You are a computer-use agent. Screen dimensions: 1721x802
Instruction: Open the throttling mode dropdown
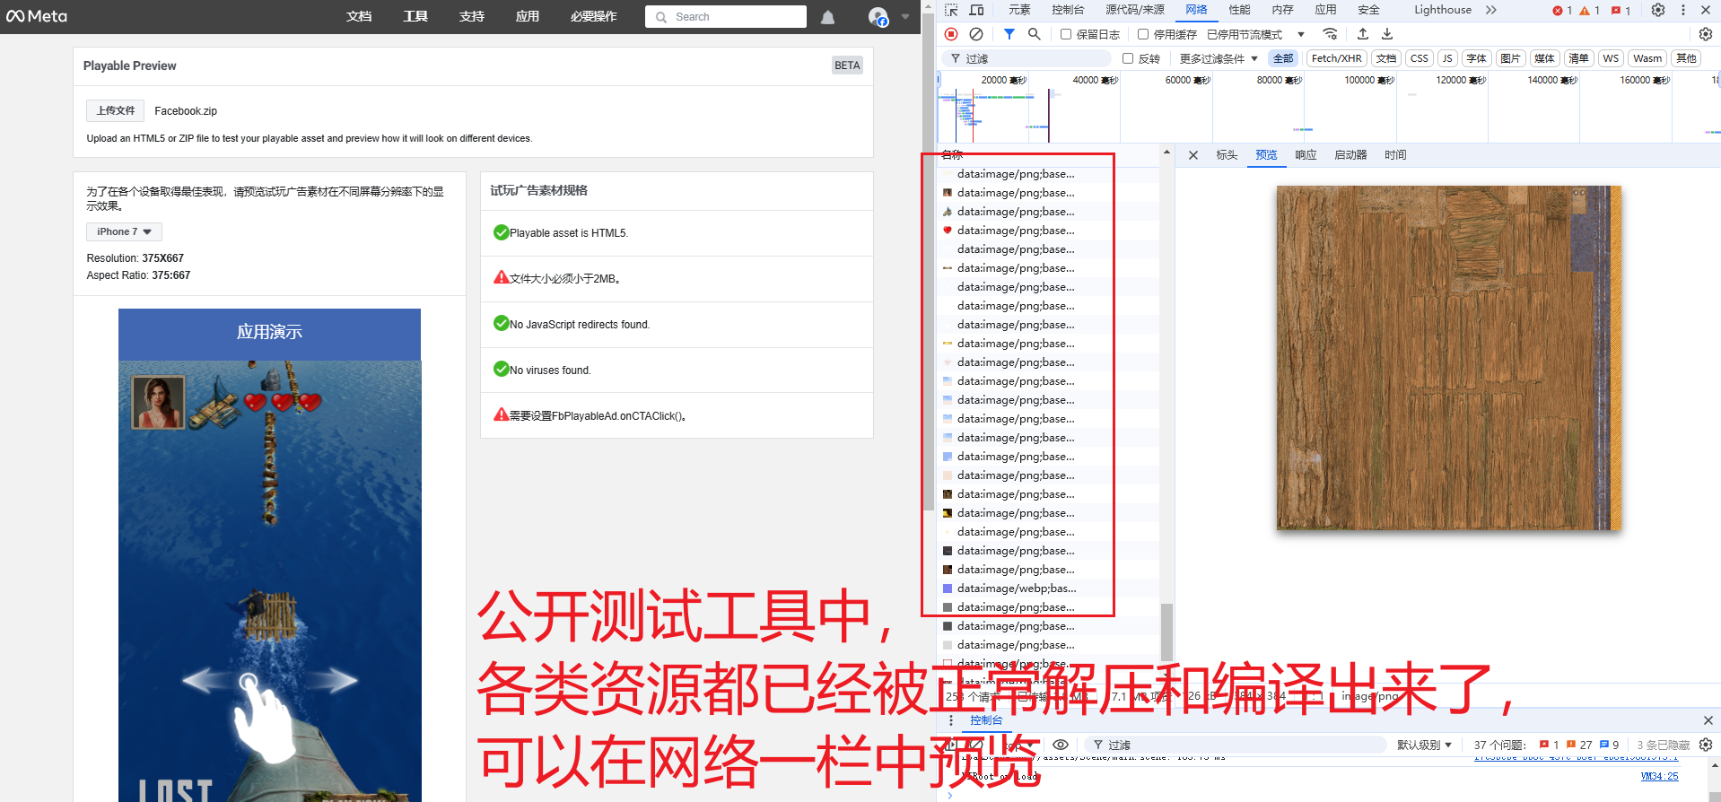coord(1256,34)
